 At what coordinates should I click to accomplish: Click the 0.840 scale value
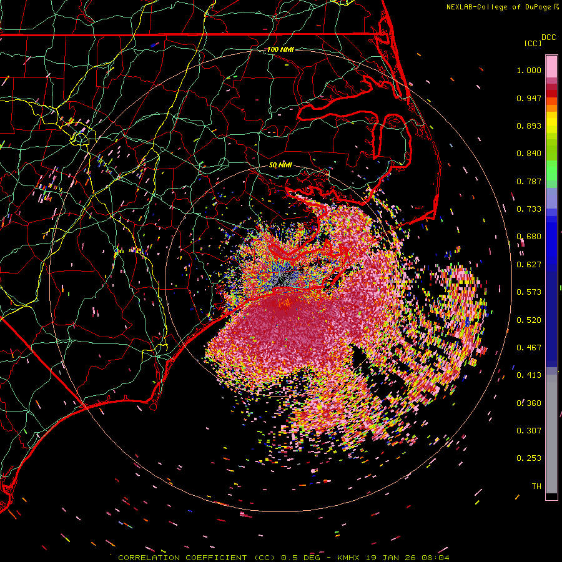tap(529, 154)
